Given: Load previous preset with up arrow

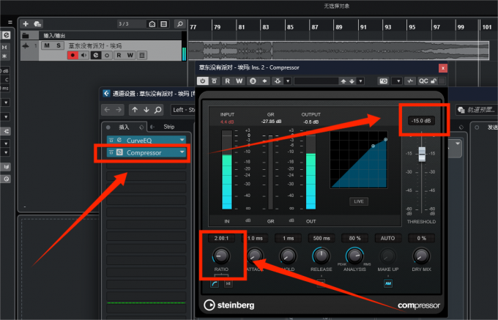Looking at the screenshot, I should point(343,81).
